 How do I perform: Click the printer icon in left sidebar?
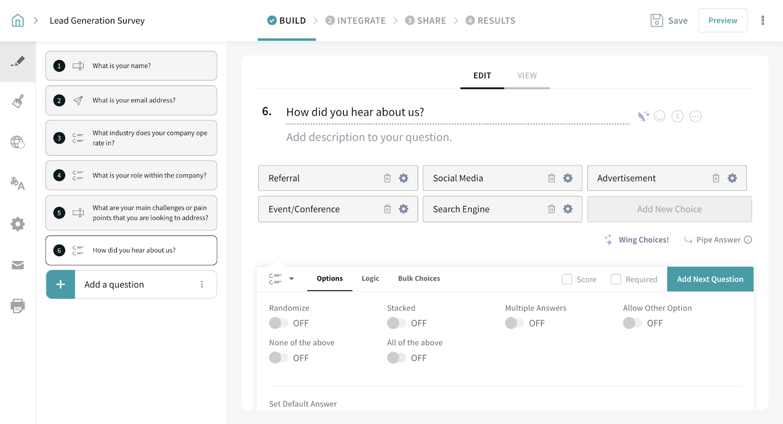click(x=18, y=306)
